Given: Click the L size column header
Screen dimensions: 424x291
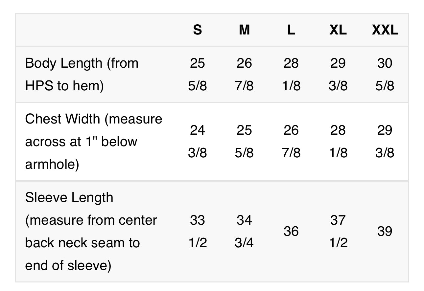Looking at the screenshot, I should [291, 30].
